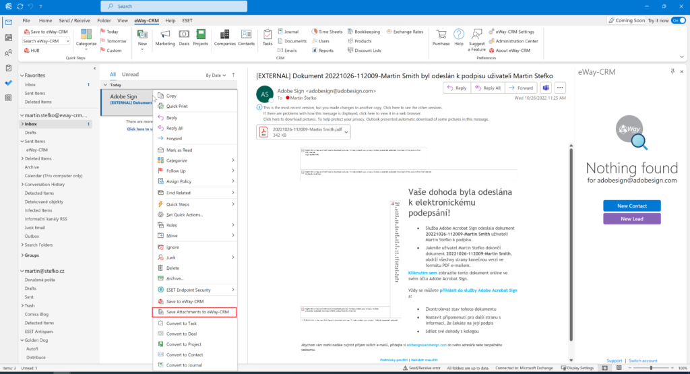
Task: Open the Categorize ribbon button
Action: pos(86,38)
